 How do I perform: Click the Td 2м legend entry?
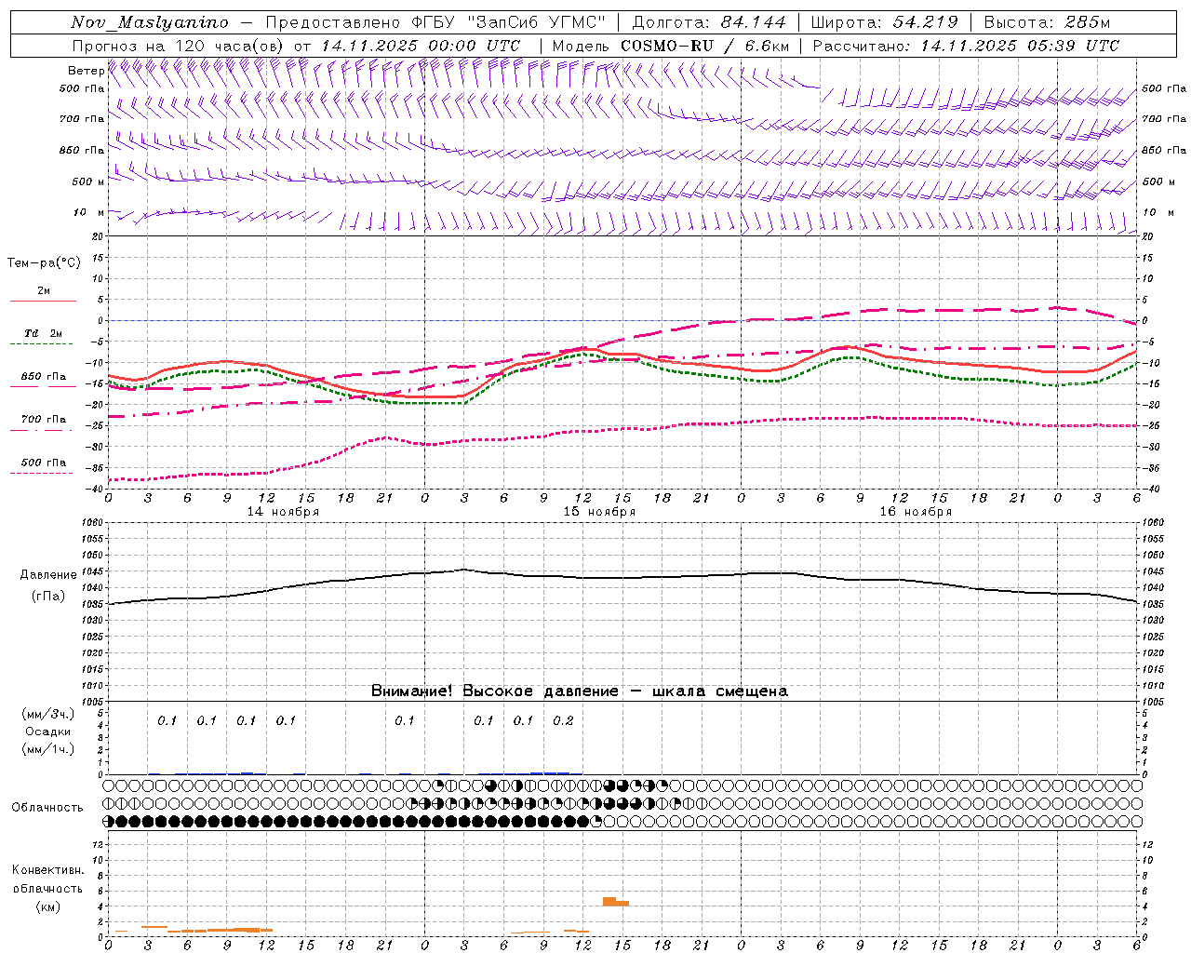coord(43,333)
